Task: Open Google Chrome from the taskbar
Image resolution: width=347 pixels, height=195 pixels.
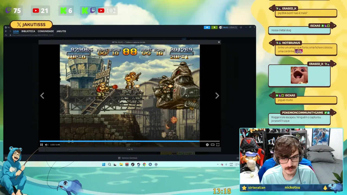Action: click(144, 164)
